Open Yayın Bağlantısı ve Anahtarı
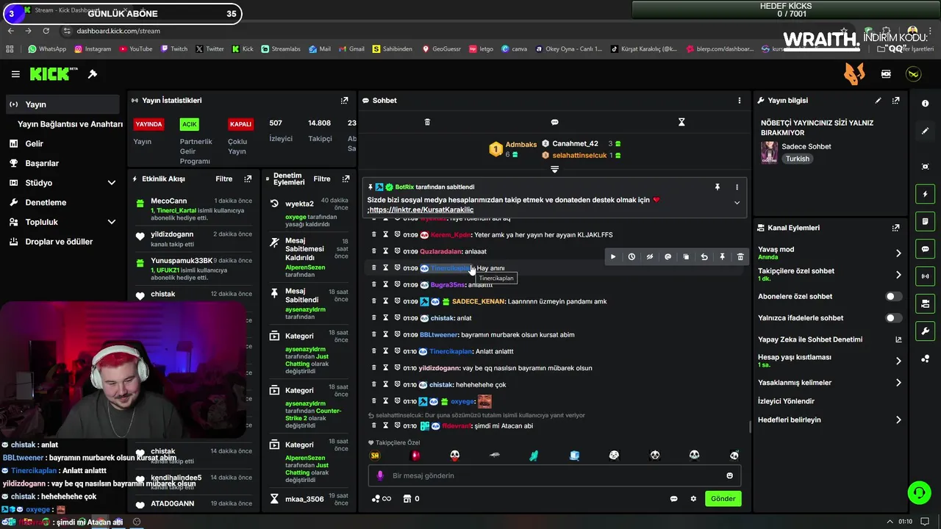Image resolution: width=941 pixels, height=529 pixels. (70, 124)
